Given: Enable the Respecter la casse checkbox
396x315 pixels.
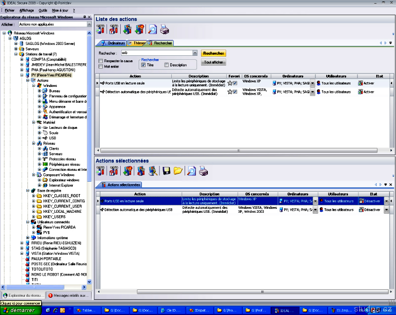Looking at the screenshot, I should coord(101,61).
